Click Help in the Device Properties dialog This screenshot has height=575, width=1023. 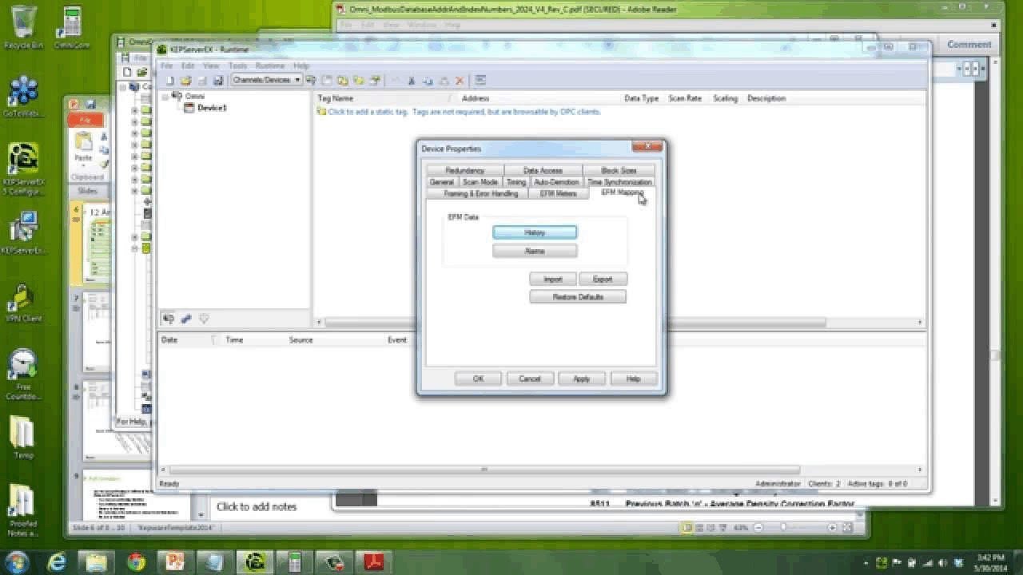coord(634,379)
